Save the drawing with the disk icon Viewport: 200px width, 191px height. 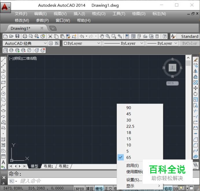coord(17,36)
